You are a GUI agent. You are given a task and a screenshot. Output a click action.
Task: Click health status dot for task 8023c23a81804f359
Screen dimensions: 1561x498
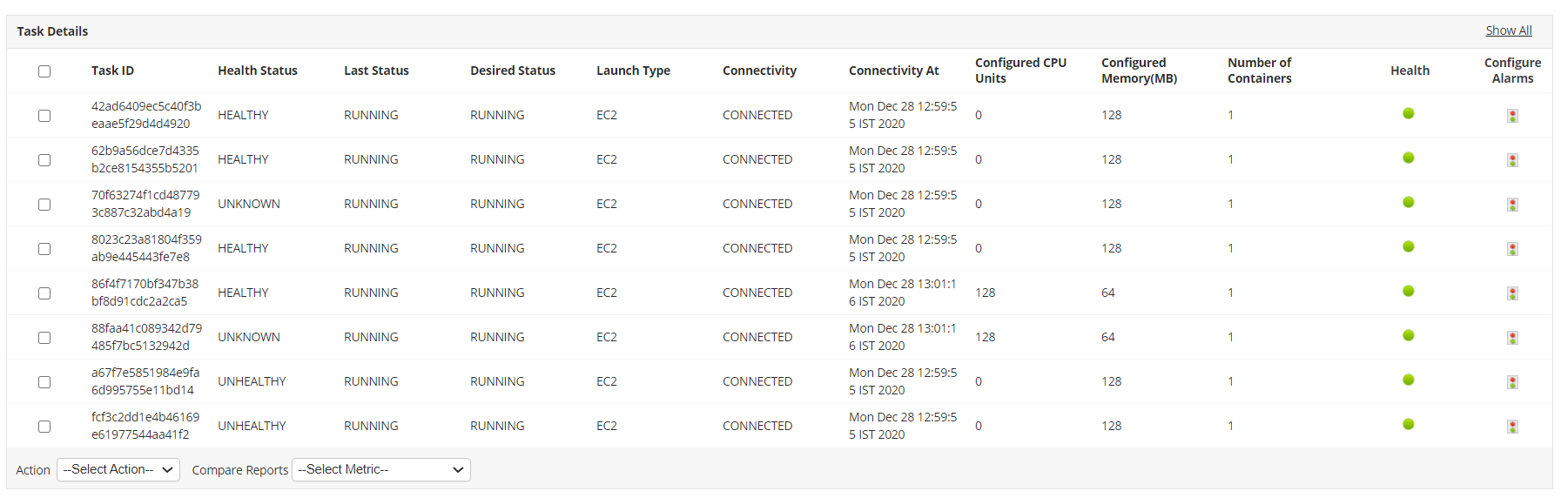point(1408,247)
